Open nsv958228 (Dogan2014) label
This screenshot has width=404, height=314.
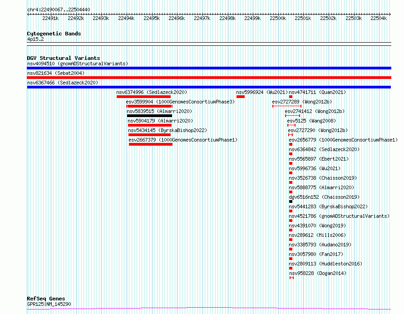coord(318,273)
